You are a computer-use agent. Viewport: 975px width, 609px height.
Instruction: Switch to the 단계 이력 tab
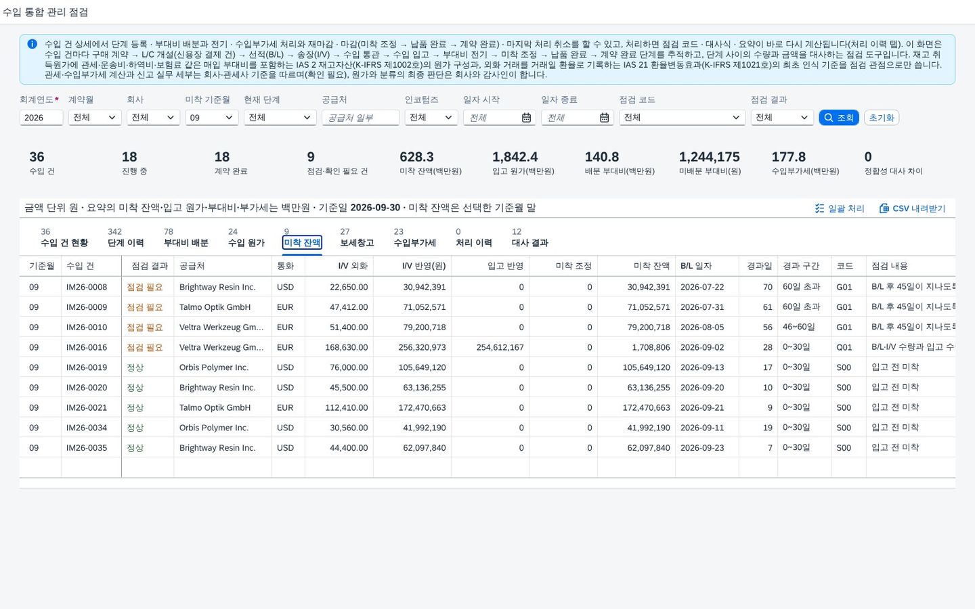(x=126, y=243)
